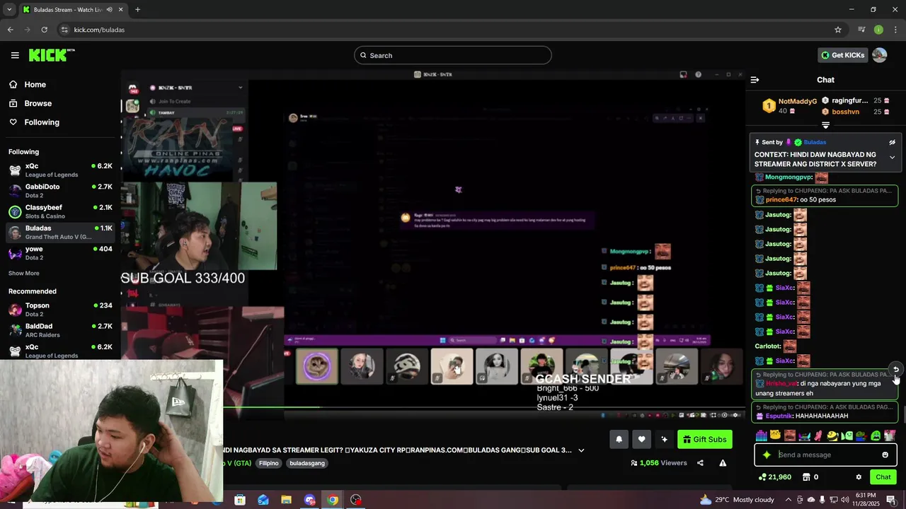Click the Gift Subs button
This screenshot has height=509, width=906.
705,439
